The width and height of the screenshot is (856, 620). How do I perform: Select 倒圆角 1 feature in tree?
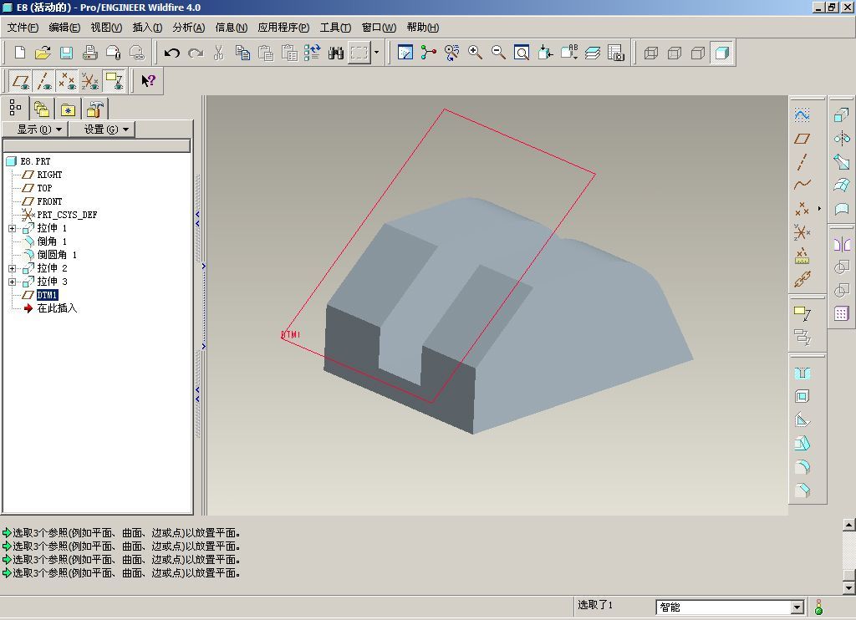[x=57, y=255]
